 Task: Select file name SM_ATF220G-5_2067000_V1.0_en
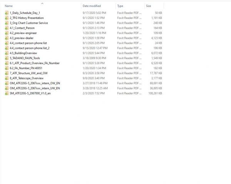tap(30, 93)
